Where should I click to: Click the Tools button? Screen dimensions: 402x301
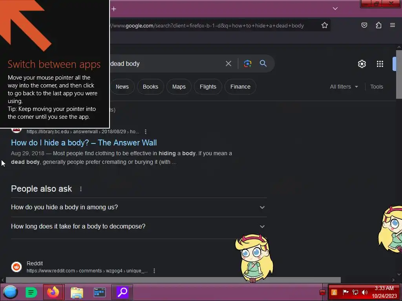pyautogui.click(x=376, y=87)
